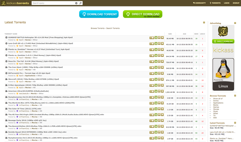
Task: Open comments bubble for GUNSHIP BATTLE row
Action: 152,38
